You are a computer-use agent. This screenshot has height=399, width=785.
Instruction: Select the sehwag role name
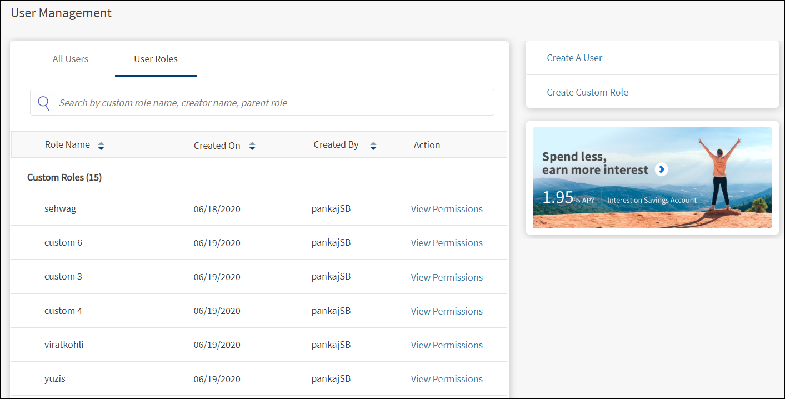click(60, 209)
